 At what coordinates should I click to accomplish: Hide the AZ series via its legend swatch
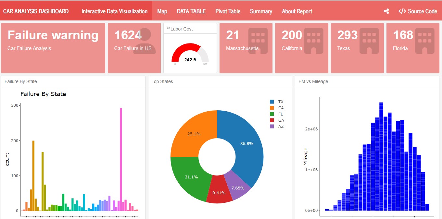[272, 127]
